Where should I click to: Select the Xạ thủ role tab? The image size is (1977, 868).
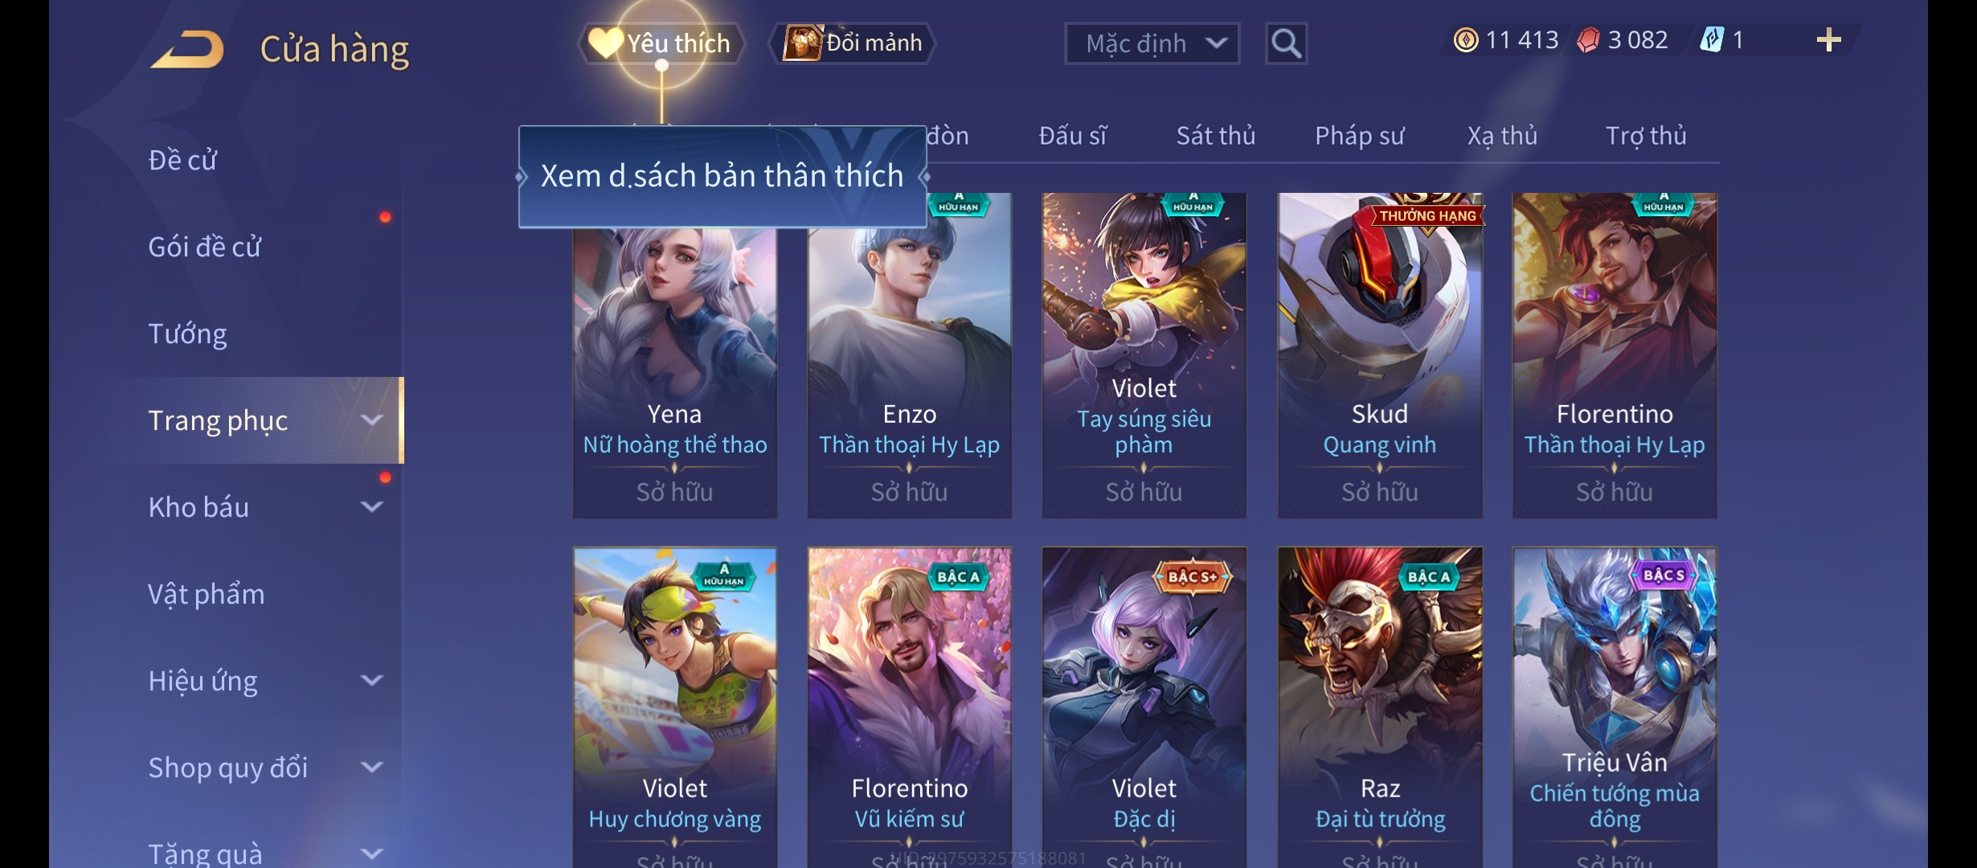tap(1502, 136)
